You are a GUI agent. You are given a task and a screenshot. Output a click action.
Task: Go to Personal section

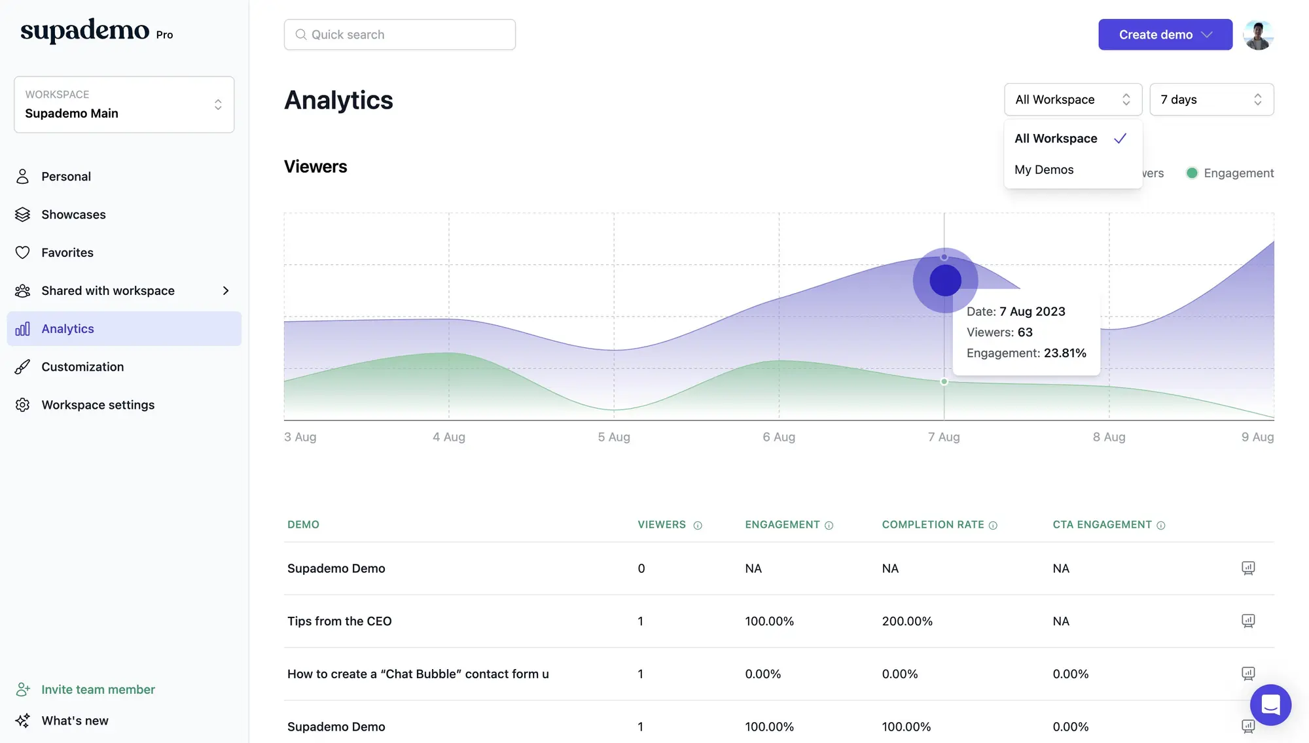124,176
